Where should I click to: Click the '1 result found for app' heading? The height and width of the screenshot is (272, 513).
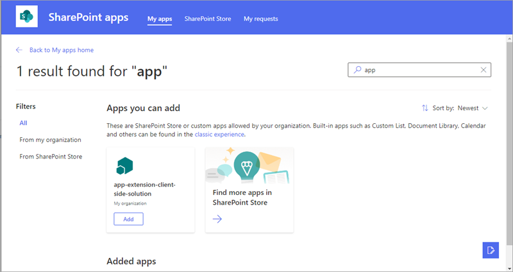point(92,71)
